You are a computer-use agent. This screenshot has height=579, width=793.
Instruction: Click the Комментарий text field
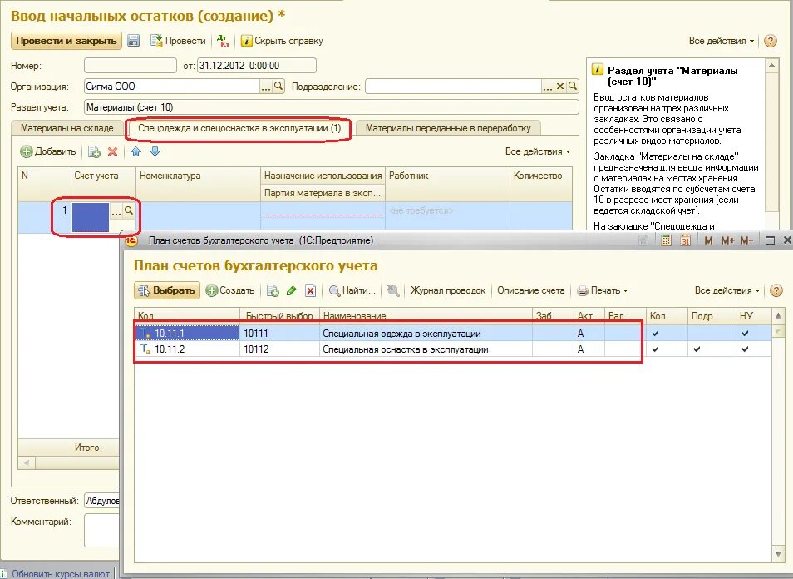coord(101,530)
